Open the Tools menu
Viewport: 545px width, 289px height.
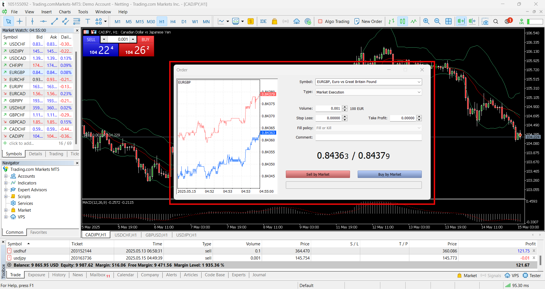click(83, 12)
